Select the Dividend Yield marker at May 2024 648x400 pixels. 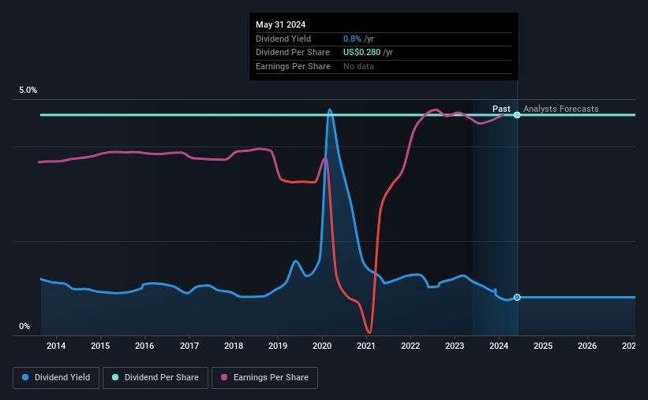click(517, 298)
